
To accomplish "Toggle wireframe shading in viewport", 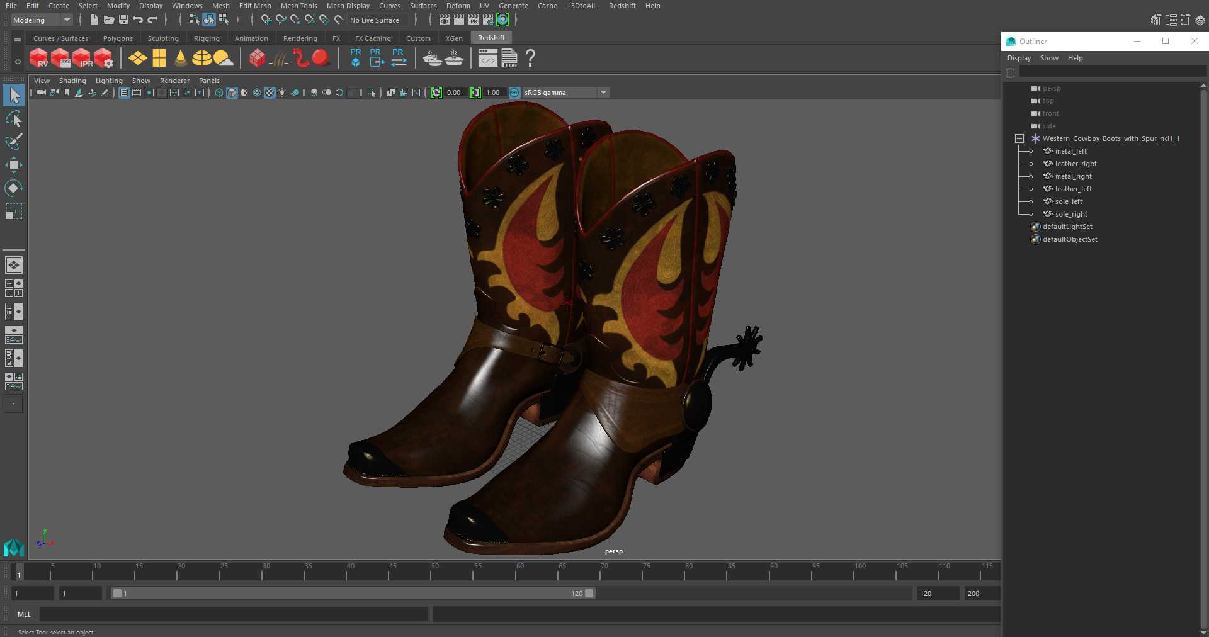I will pos(219,93).
